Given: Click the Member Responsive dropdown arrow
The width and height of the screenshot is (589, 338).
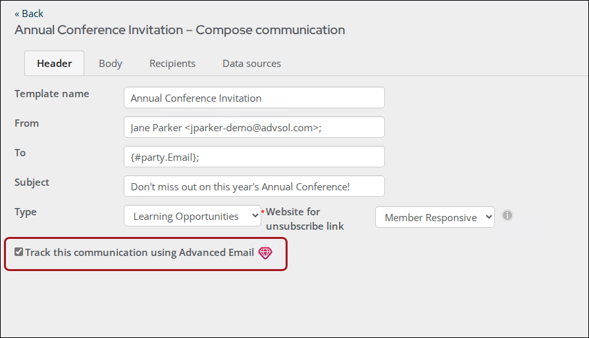Looking at the screenshot, I should tap(488, 217).
